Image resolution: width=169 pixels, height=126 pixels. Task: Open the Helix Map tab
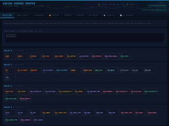[x=7, y=15]
